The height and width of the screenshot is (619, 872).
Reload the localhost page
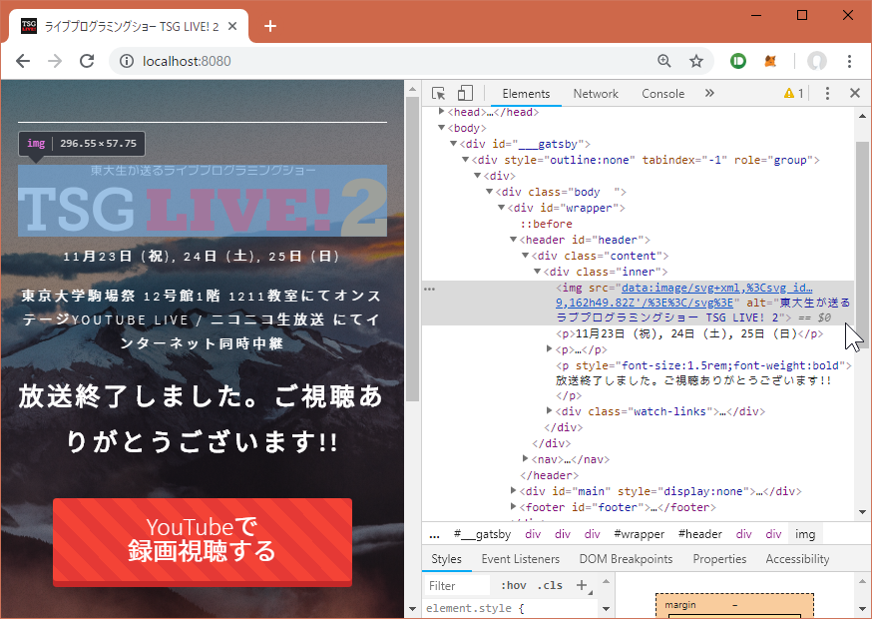(x=87, y=61)
